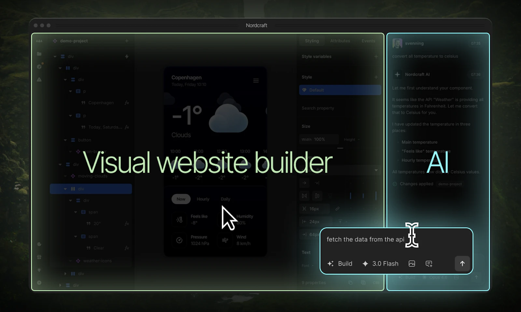
Task: Select the moving-clouds component in tree
Action: [93, 176]
